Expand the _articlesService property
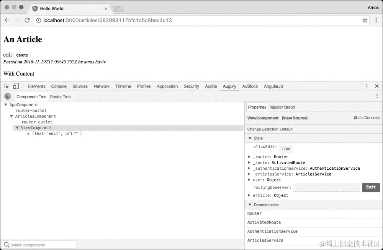The height and width of the screenshot is (250, 383). [x=249, y=174]
